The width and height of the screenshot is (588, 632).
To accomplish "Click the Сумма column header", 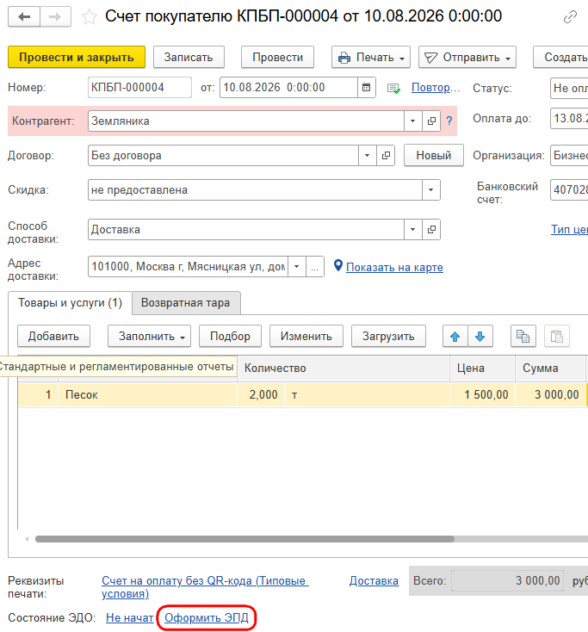I will (550, 368).
